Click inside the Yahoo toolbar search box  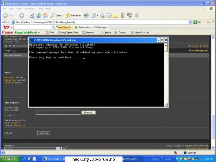[x=33, y=27]
